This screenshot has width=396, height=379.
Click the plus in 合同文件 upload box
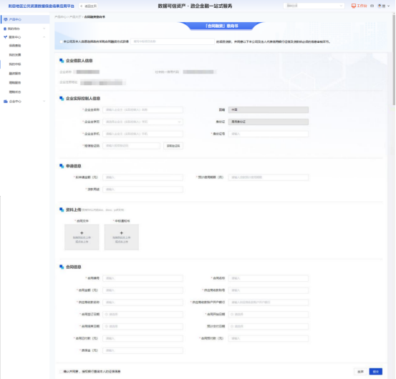pos(82,232)
